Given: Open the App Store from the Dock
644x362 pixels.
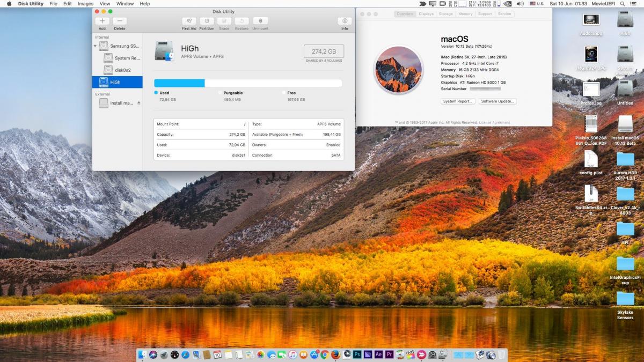Looking at the screenshot, I should pyautogui.click(x=314, y=354).
